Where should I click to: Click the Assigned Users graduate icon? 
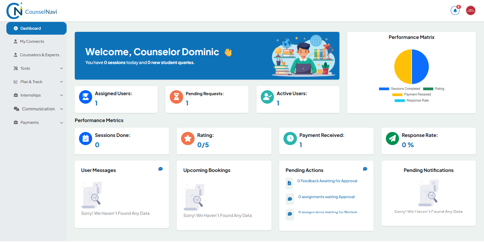85,97
